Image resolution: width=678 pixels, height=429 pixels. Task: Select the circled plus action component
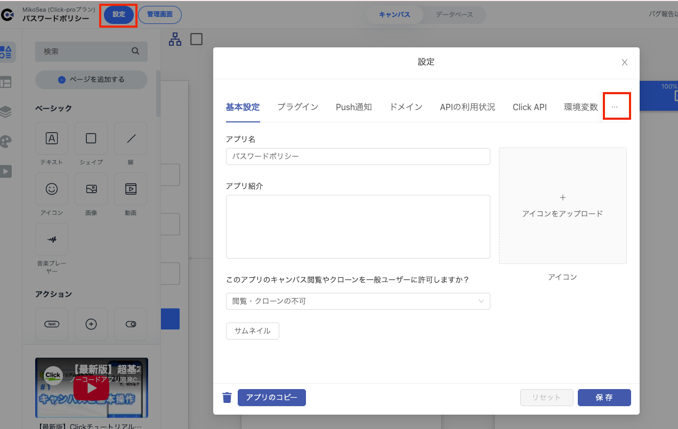pos(91,324)
